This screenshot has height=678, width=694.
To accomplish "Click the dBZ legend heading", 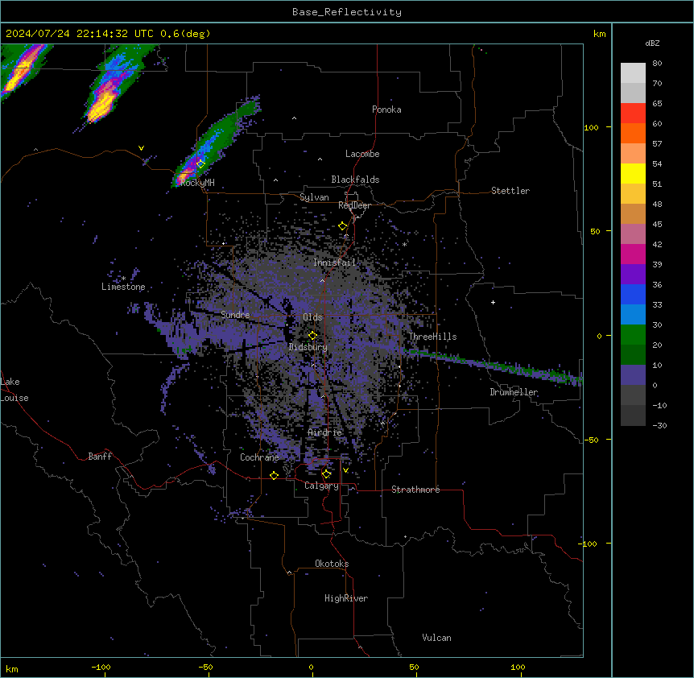I will 652,43.
